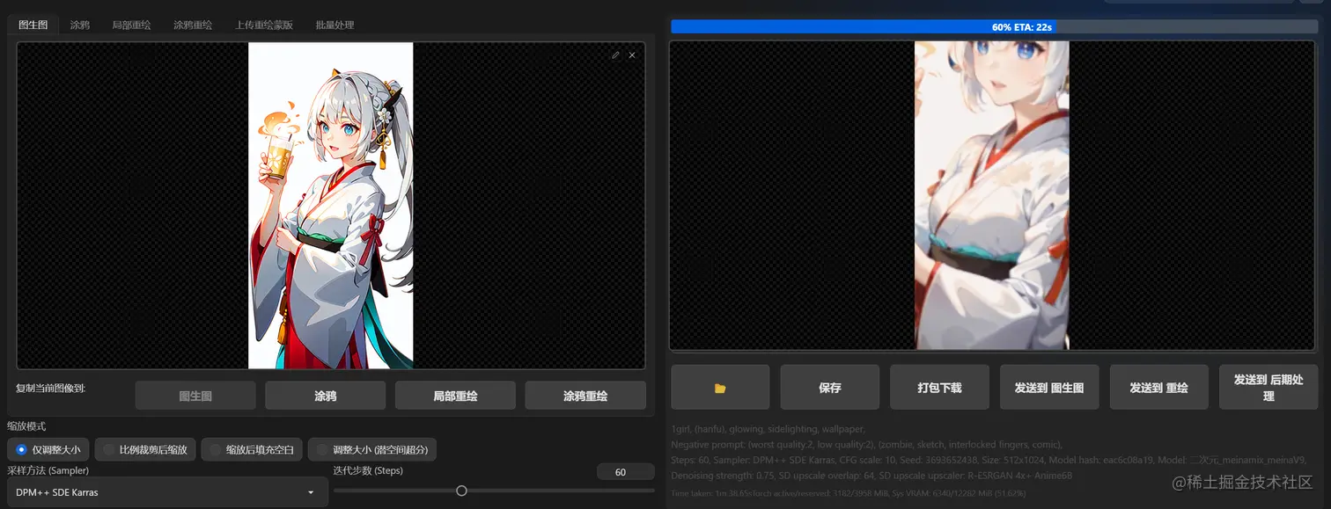Click the 缩放模式 label

pyautogui.click(x=26, y=426)
